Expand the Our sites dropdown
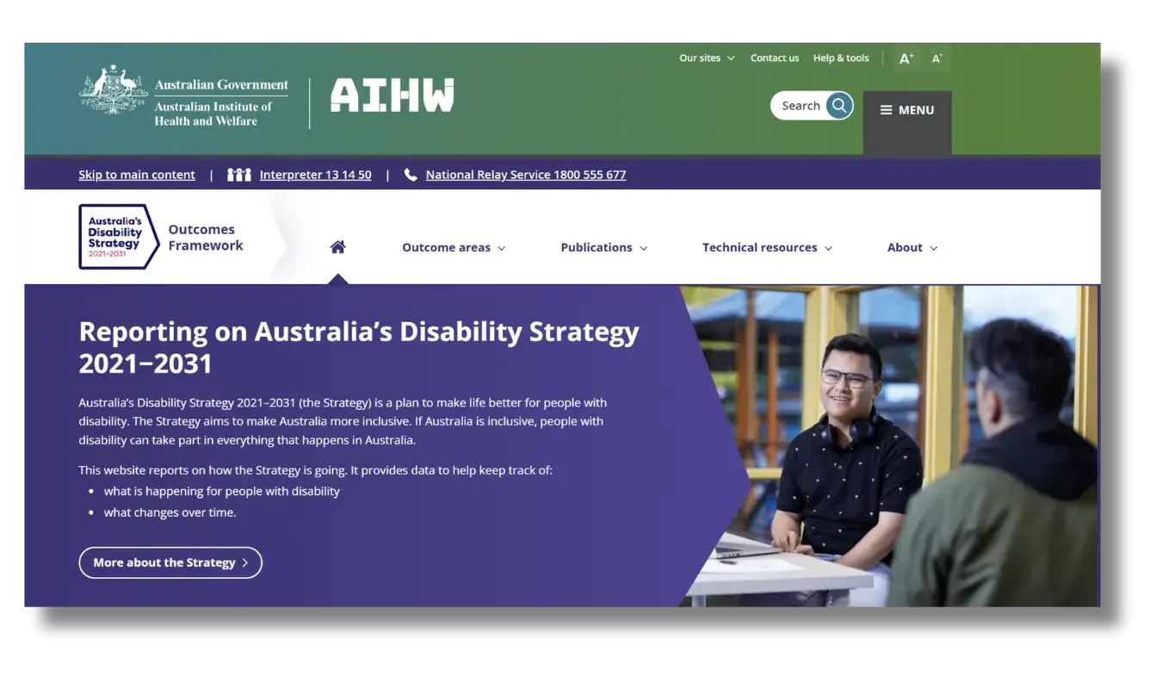This screenshot has width=1162, height=689. [x=707, y=59]
